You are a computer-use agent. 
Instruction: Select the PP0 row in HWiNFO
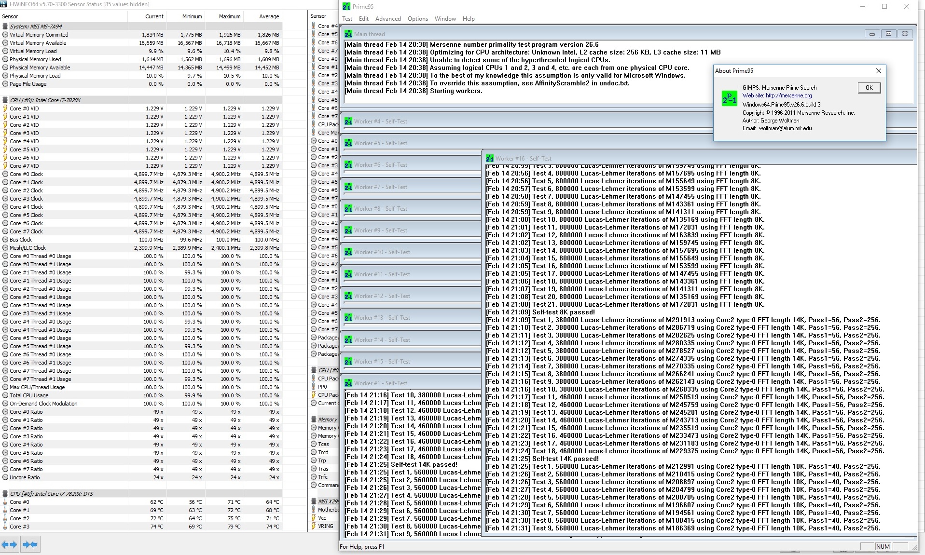324,387
